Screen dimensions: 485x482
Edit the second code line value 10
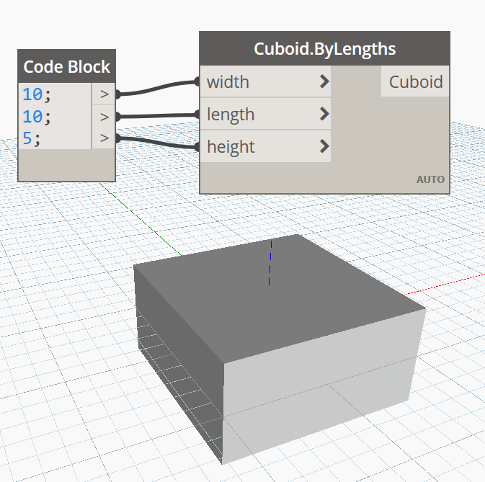(37, 117)
